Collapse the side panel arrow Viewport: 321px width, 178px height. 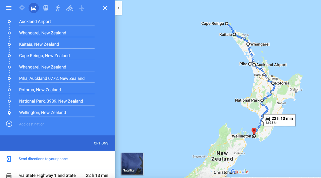(119, 8)
